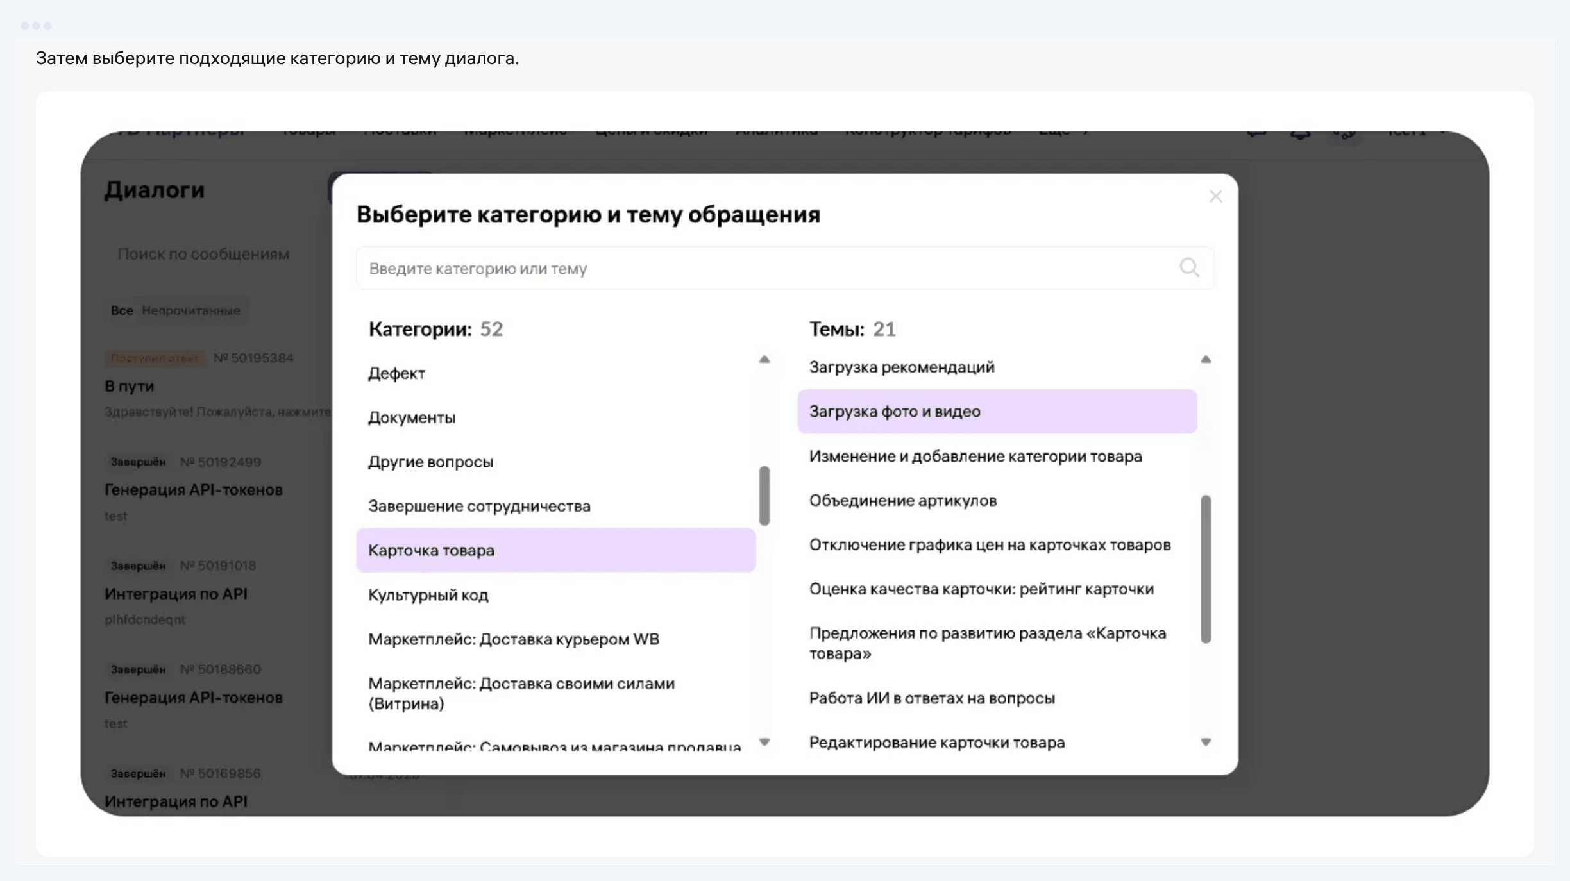Switch to the Все dialogs filter

tap(122, 310)
